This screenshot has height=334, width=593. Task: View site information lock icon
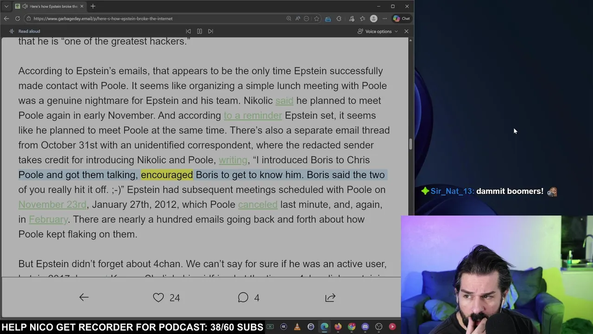(29, 19)
